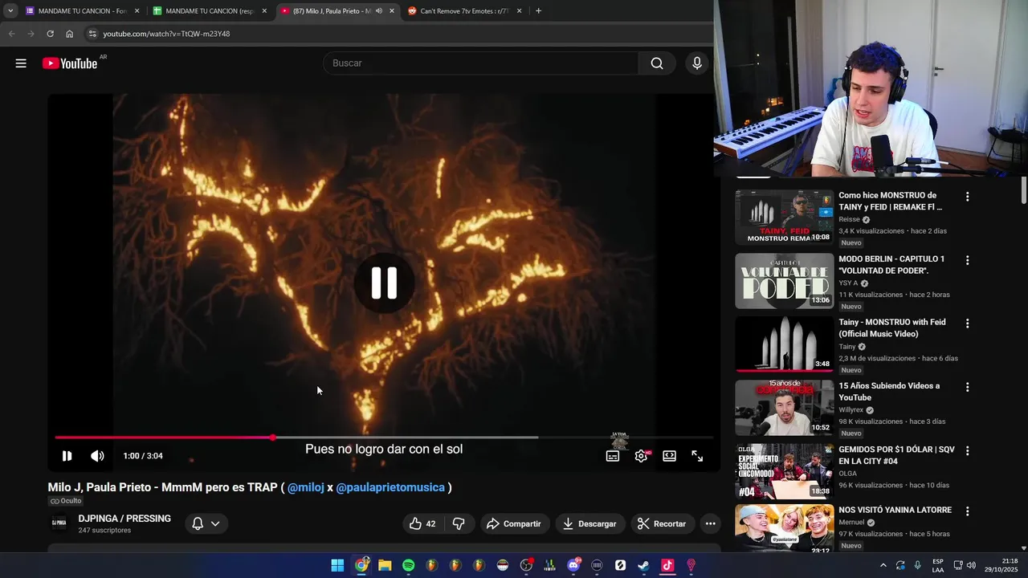Screen dimensions: 1028x578
Task: Click the search magnifier button
Action: pyautogui.click(x=657, y=63)
